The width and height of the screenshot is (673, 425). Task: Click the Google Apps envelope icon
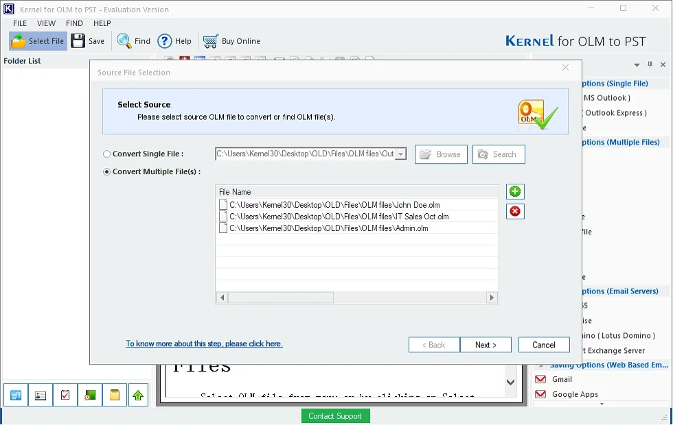[541, 394]
